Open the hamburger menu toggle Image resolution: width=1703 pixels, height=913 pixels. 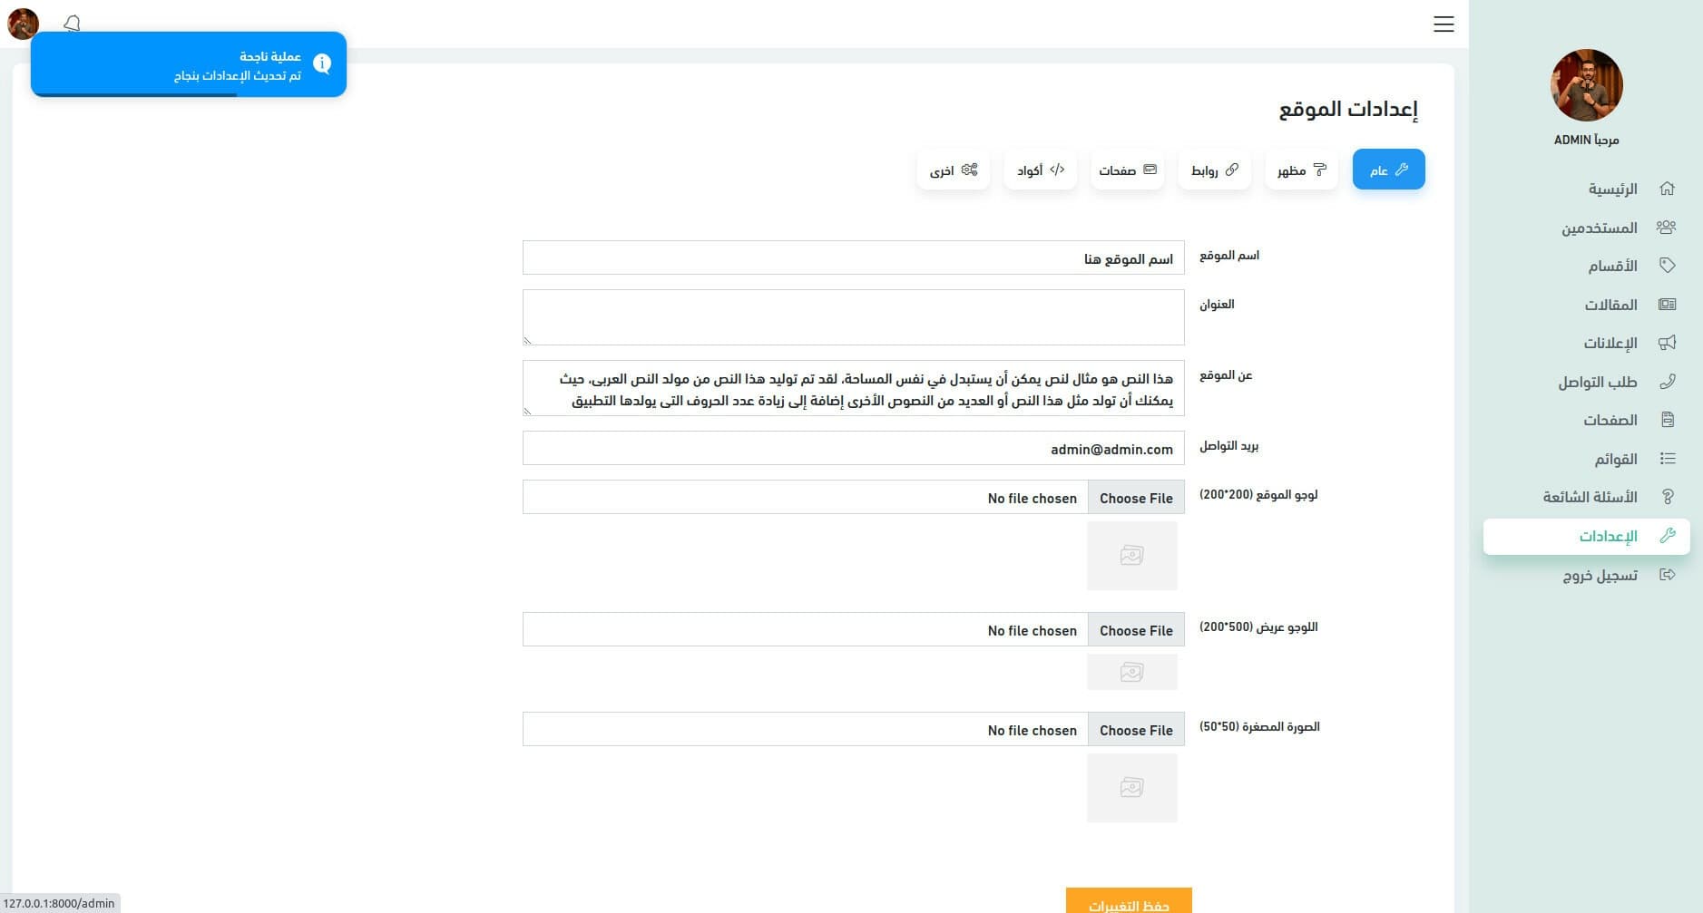[x=1444, y=24]
